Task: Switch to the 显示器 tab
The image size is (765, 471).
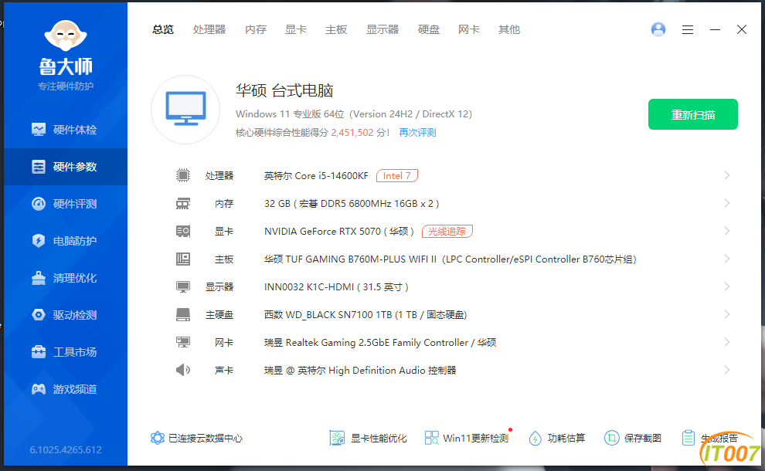Action: [382, 30]
